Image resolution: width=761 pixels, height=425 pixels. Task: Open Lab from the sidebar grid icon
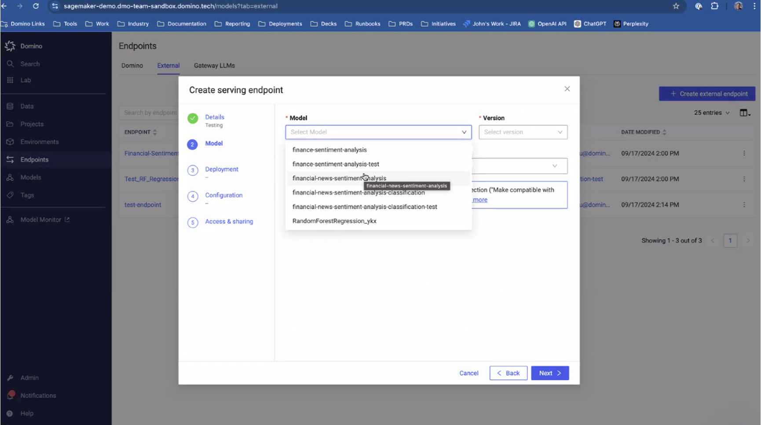(x=10, y=80)
